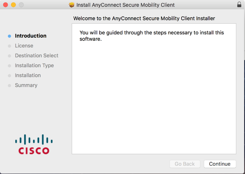Click the Destination Select step bullet
245x174 pixels.
(9, 56)
